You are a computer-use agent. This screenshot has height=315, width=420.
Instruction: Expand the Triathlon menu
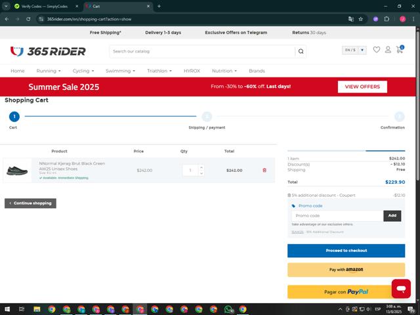tap(159, 71)
